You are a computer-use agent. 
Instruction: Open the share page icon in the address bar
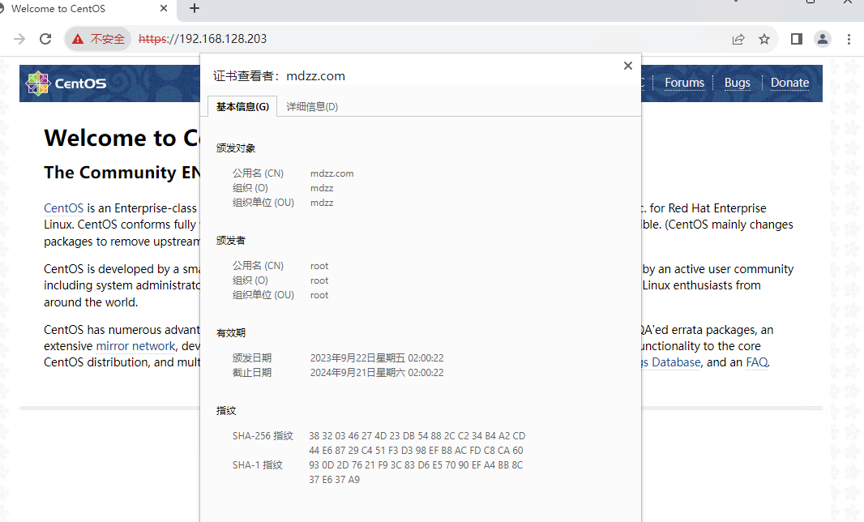click(x=738, y=39)
